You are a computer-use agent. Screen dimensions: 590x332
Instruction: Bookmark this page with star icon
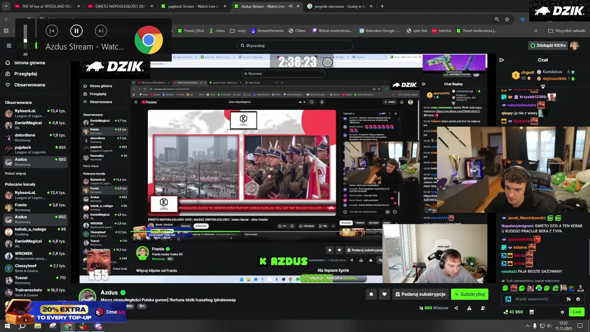pos(507,19)
